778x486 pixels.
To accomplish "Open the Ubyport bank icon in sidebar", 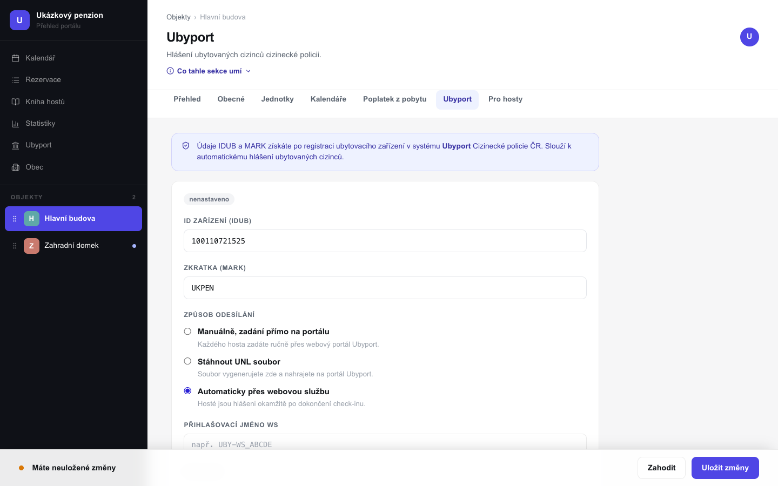I will pos(16,145).
